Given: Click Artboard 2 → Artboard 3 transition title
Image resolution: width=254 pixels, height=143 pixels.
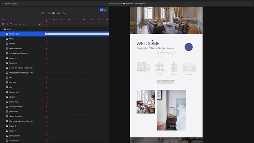Looking at the screenshot, I should [136, 4].
